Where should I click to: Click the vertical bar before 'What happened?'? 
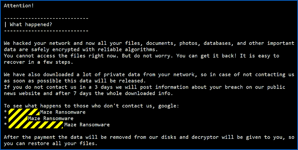5,24
